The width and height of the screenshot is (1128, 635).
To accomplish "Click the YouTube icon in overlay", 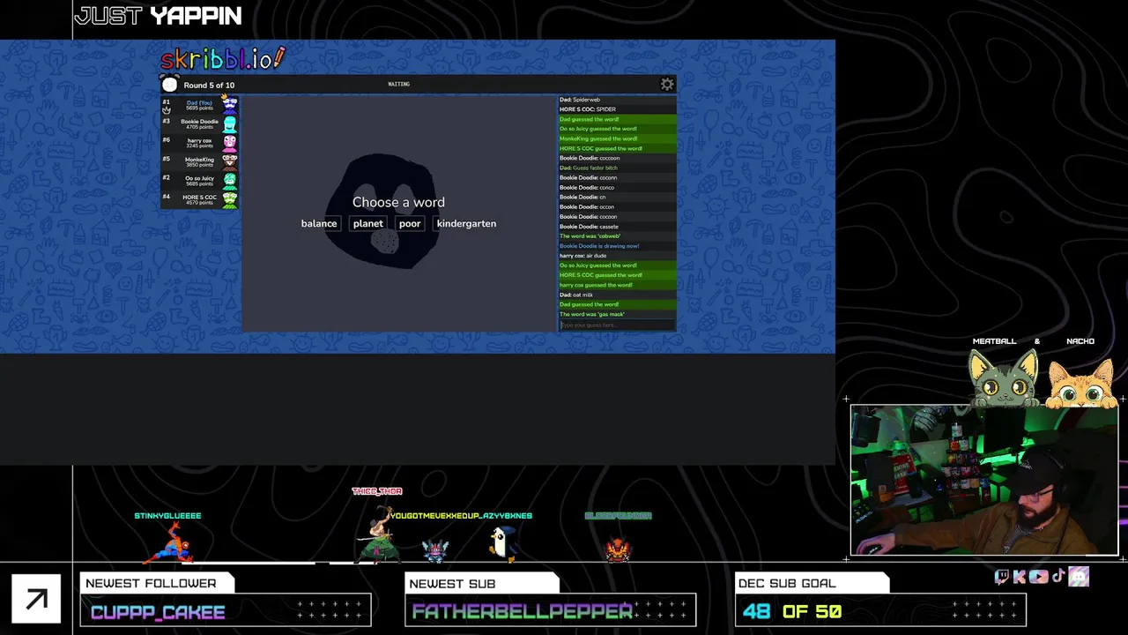I will coord(1039,577).
